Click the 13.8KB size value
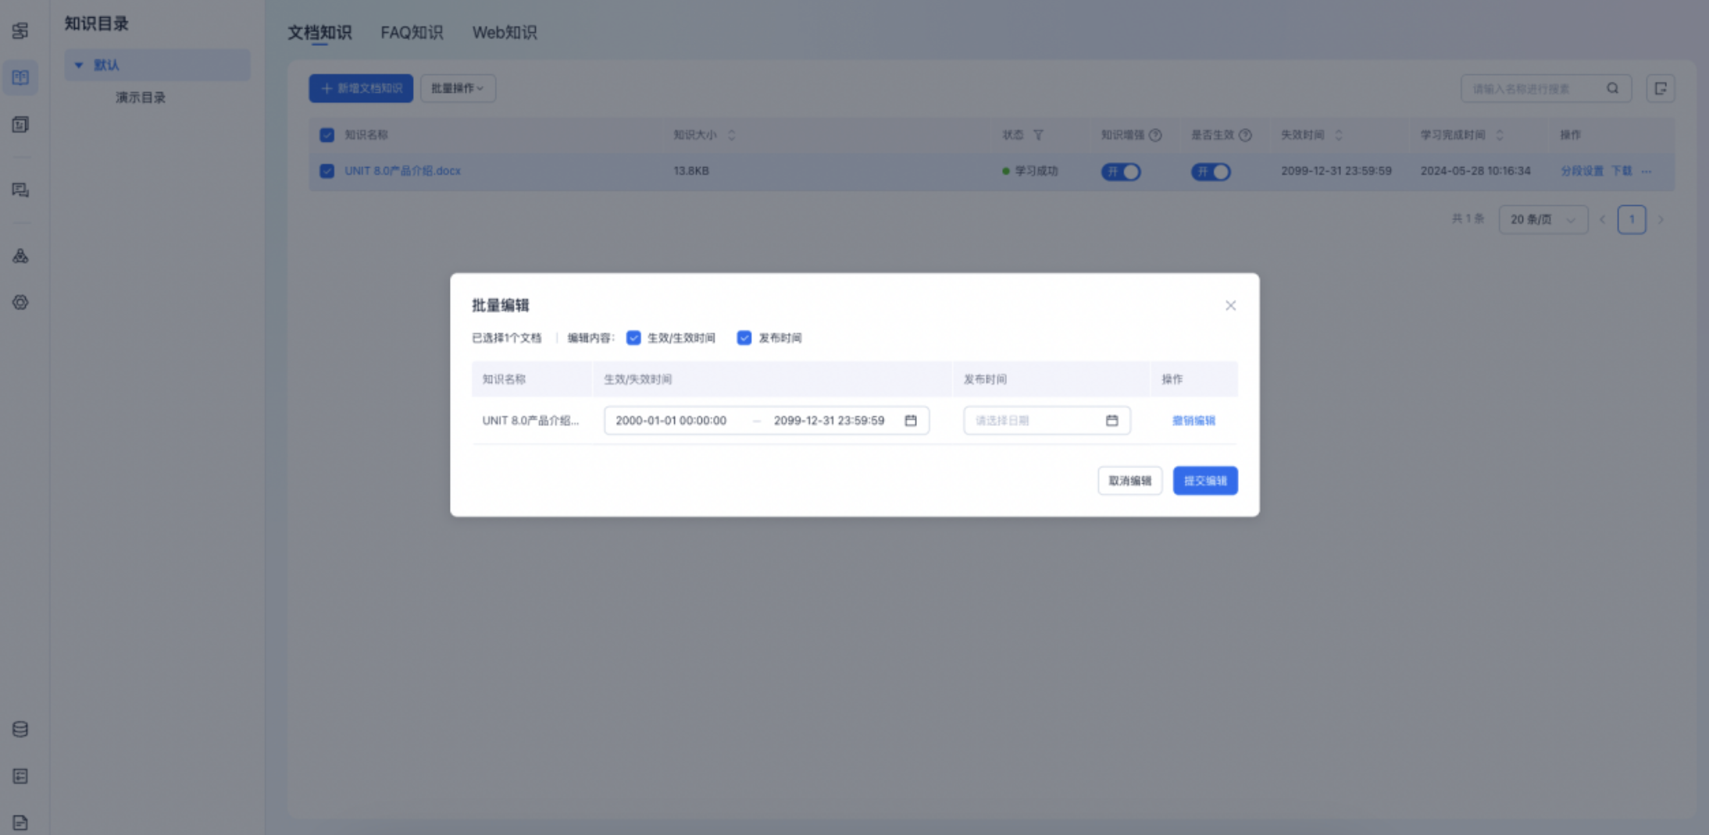This screenshot has height=835, width=1709. 691,171
